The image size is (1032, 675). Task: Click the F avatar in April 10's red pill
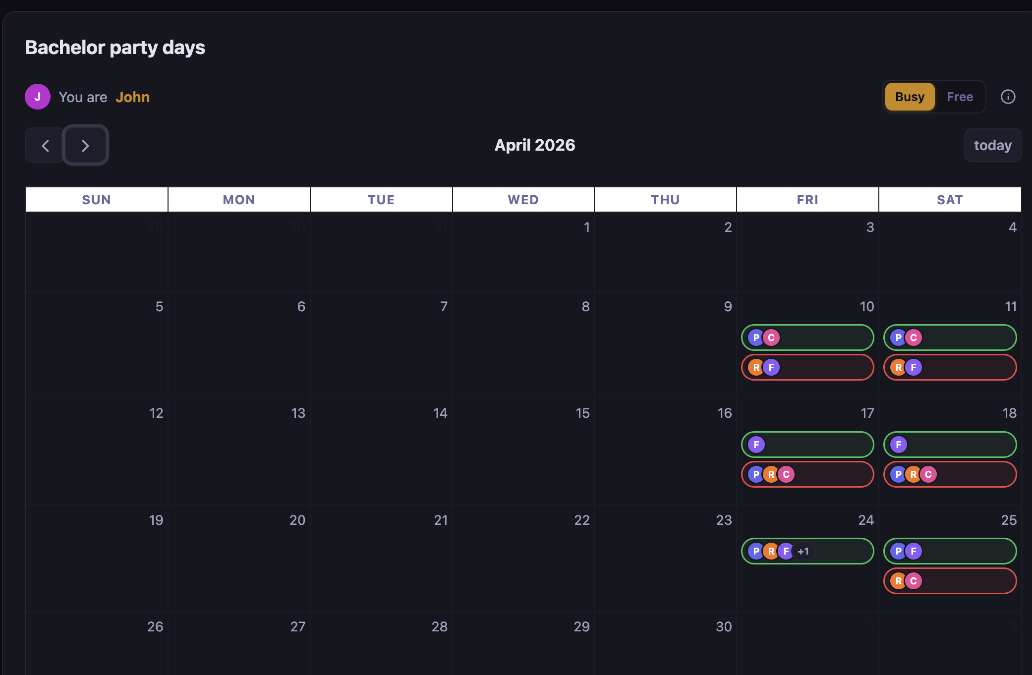coord(771,367)
